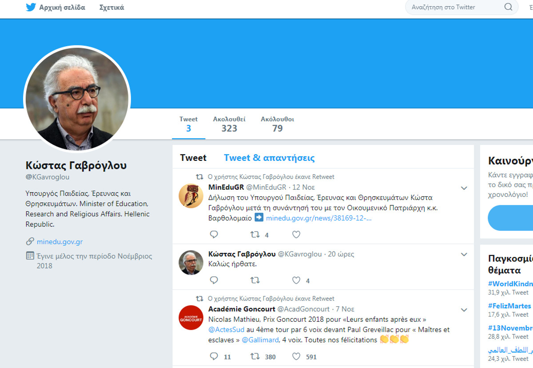Open the Arabic trending hashtag
The image size is (533, 368).
pyautogui.click(x=510, y=350)
